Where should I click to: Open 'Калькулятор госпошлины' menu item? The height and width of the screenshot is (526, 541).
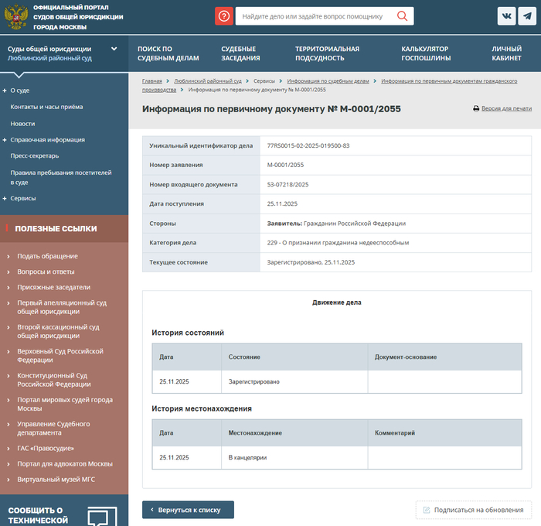click(x=424, y=53)
